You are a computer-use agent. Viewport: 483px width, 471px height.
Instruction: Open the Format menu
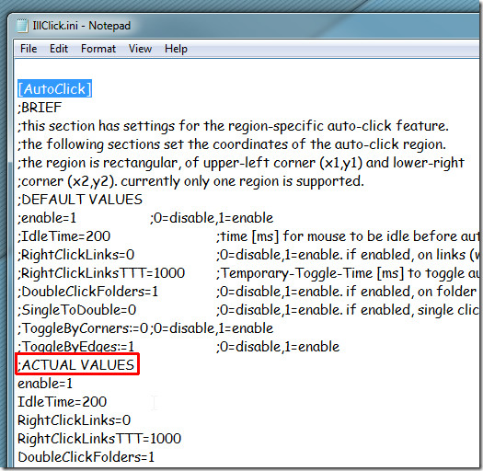98,49
